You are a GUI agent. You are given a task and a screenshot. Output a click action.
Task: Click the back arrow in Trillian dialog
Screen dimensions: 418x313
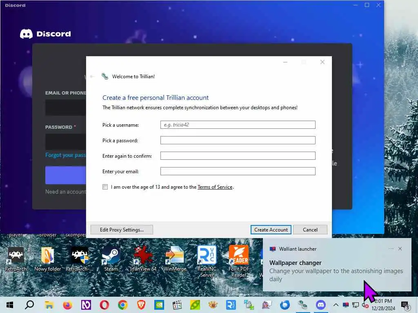coord(92,76)
